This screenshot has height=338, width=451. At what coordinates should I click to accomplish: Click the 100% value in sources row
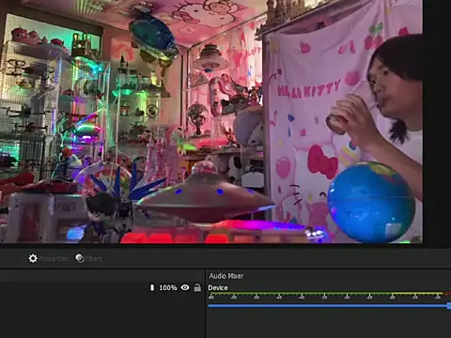point(168,287)
